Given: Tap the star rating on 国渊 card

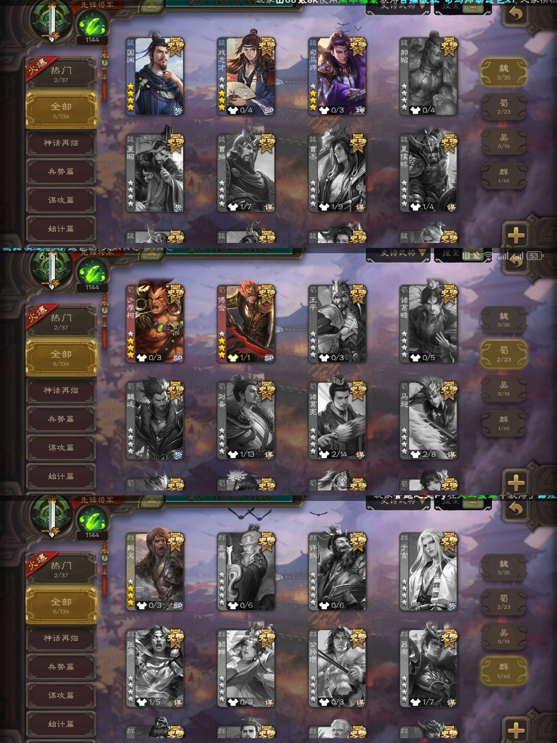Looking at the screenshot, I should (x=130, y=96).
